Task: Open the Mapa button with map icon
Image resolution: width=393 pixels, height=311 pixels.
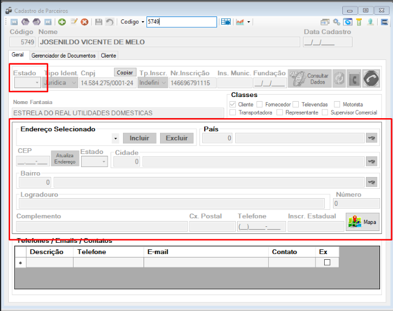Action: click(x=362, y=222)
